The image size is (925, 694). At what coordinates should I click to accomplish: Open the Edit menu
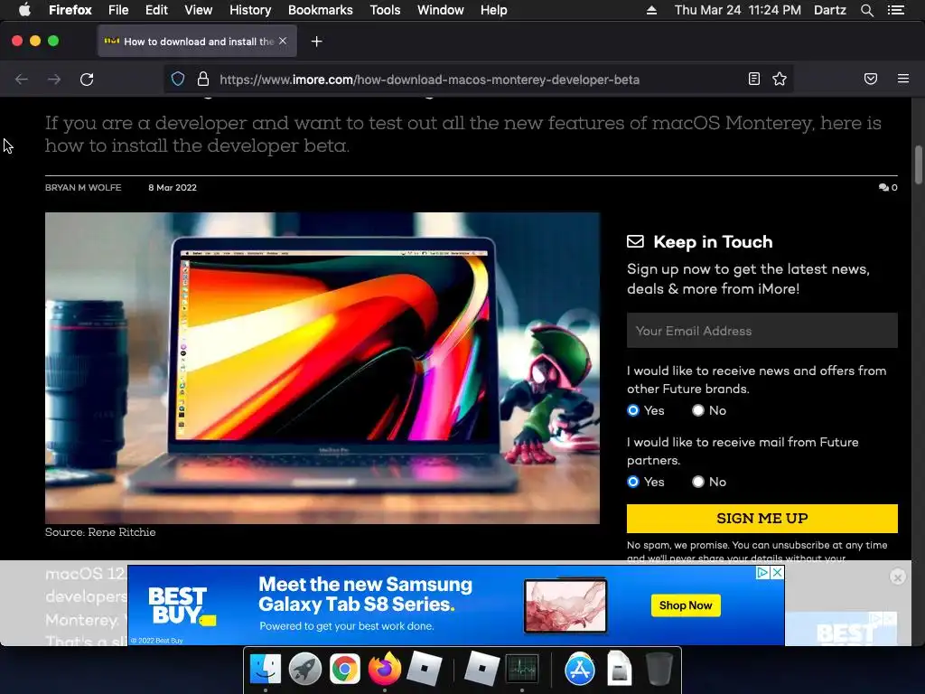[156, 10]
